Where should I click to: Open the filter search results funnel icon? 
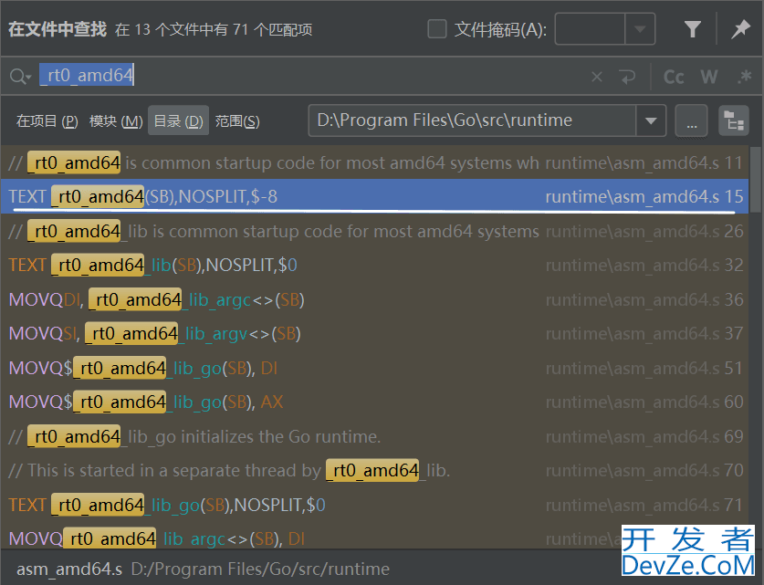click(692, 29)
